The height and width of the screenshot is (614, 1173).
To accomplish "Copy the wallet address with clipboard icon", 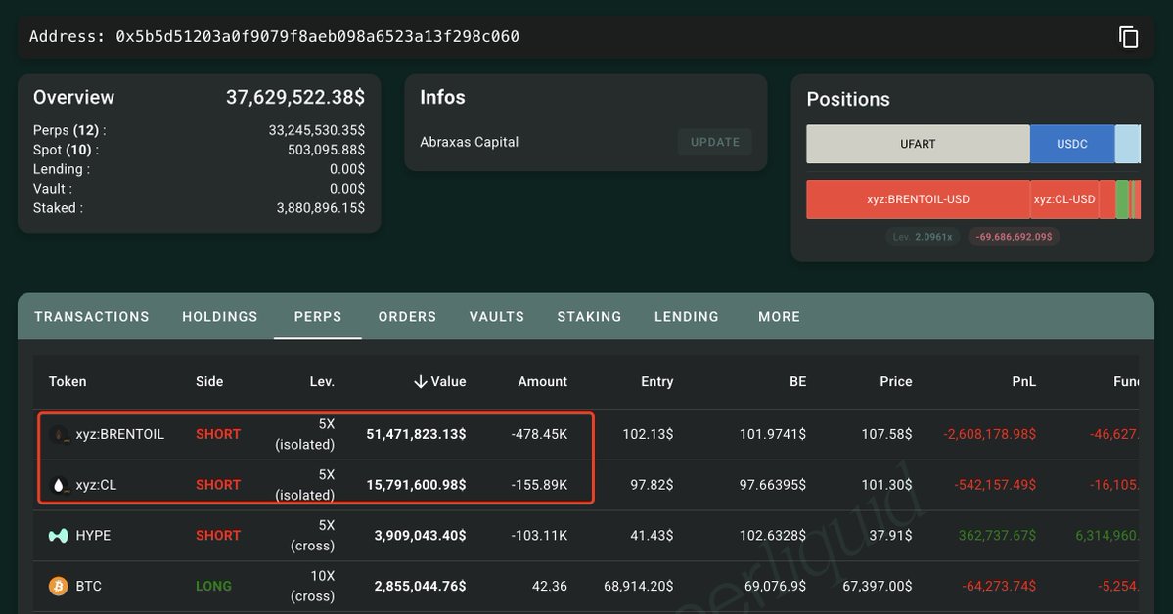I will (x=1128, y=36).
